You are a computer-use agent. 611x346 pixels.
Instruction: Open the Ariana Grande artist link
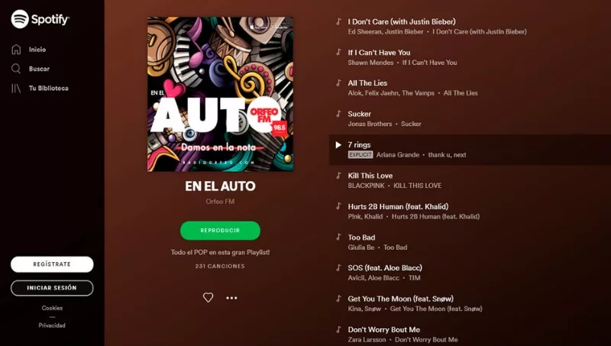coord(397,155)
